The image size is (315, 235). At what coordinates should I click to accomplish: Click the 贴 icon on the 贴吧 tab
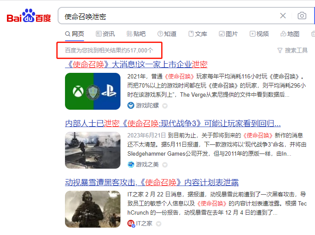(129, 34)
